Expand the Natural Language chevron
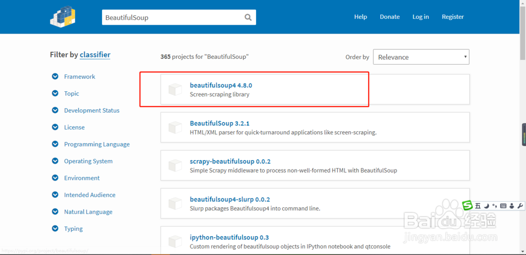 pos(55,211)
